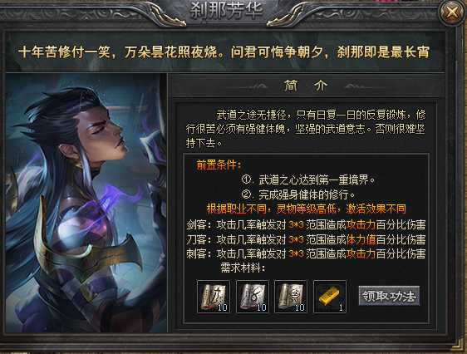Click condition ① 武道之心达到第一重境界
This screenshot has height=354, width=467.
308,179
